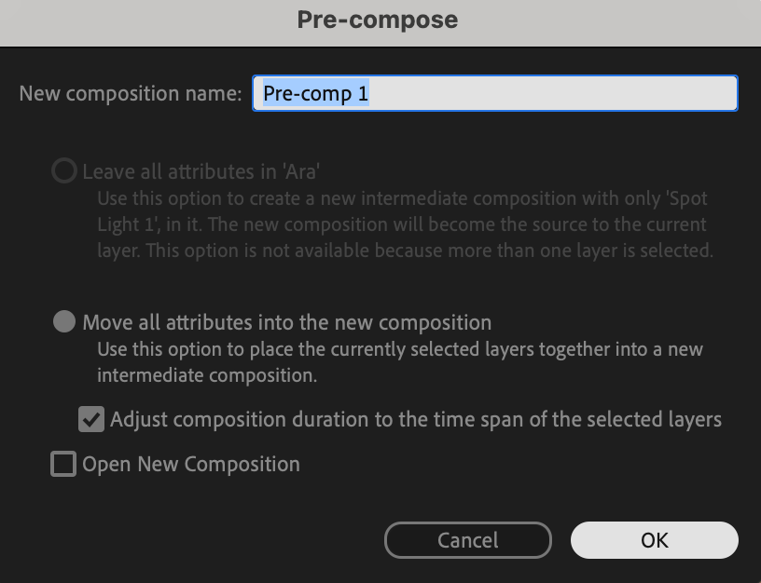Select the highlighted "Pre-comp 1" text
Viewport: 761px width, 583px height.
coord(317,94)
